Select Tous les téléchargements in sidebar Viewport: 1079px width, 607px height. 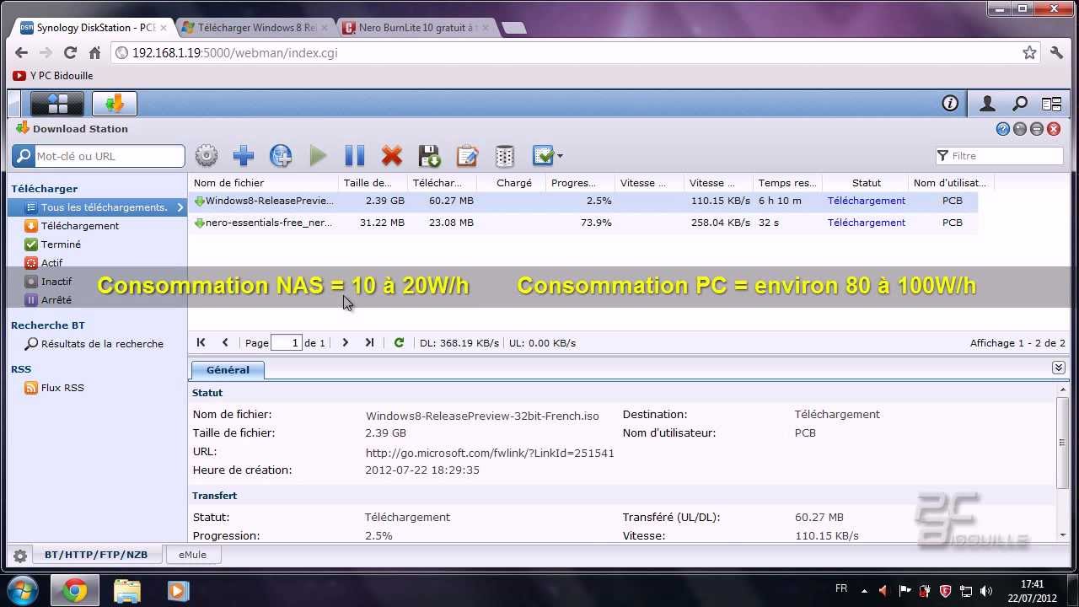(97, 207)
